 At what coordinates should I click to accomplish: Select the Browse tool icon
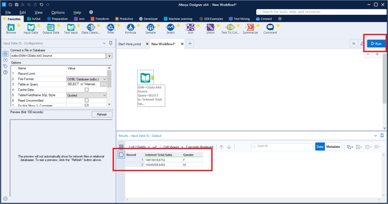click(11, 27)
